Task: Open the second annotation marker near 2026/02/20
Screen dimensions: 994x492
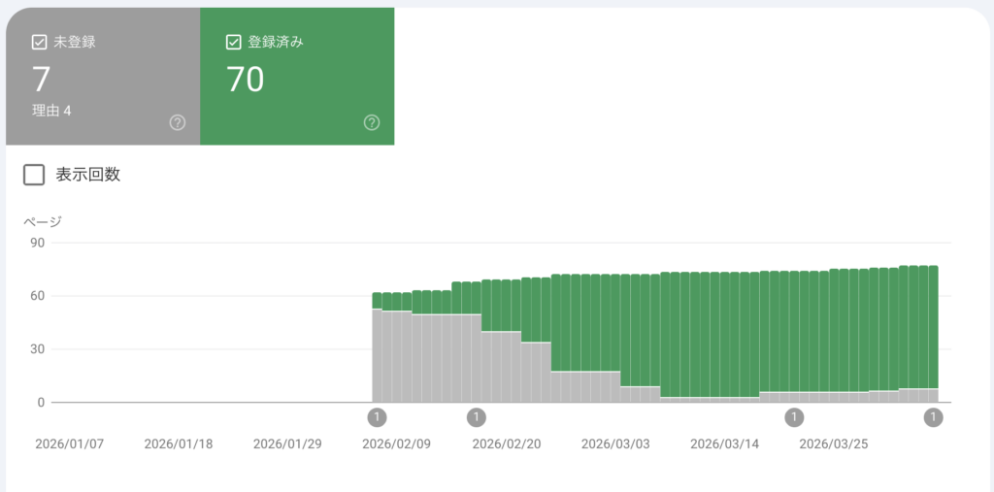Action: tap(476, 417)
